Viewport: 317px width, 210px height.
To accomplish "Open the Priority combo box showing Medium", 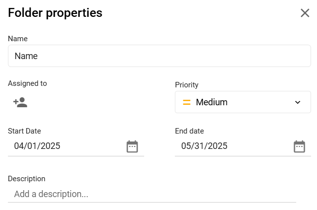I will (243, 102).
